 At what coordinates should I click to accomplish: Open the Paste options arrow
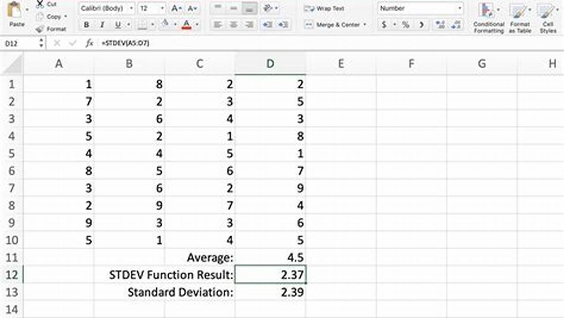point(28,9)
